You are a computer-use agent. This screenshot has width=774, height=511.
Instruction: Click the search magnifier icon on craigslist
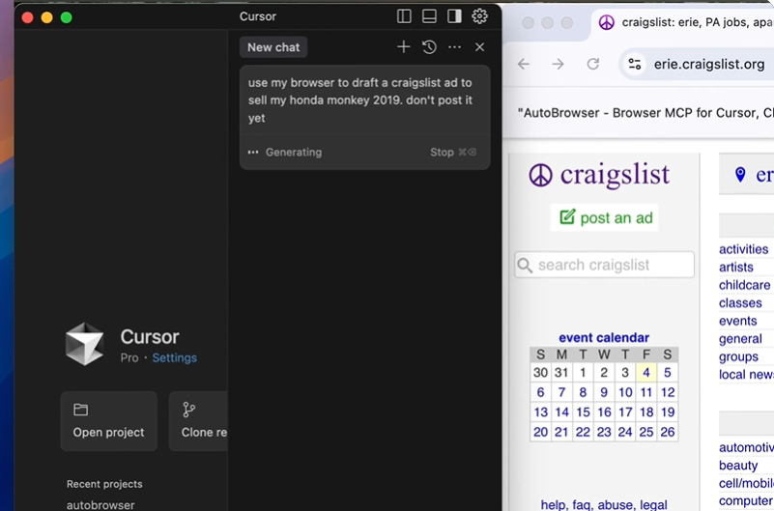tap(525, 266)
